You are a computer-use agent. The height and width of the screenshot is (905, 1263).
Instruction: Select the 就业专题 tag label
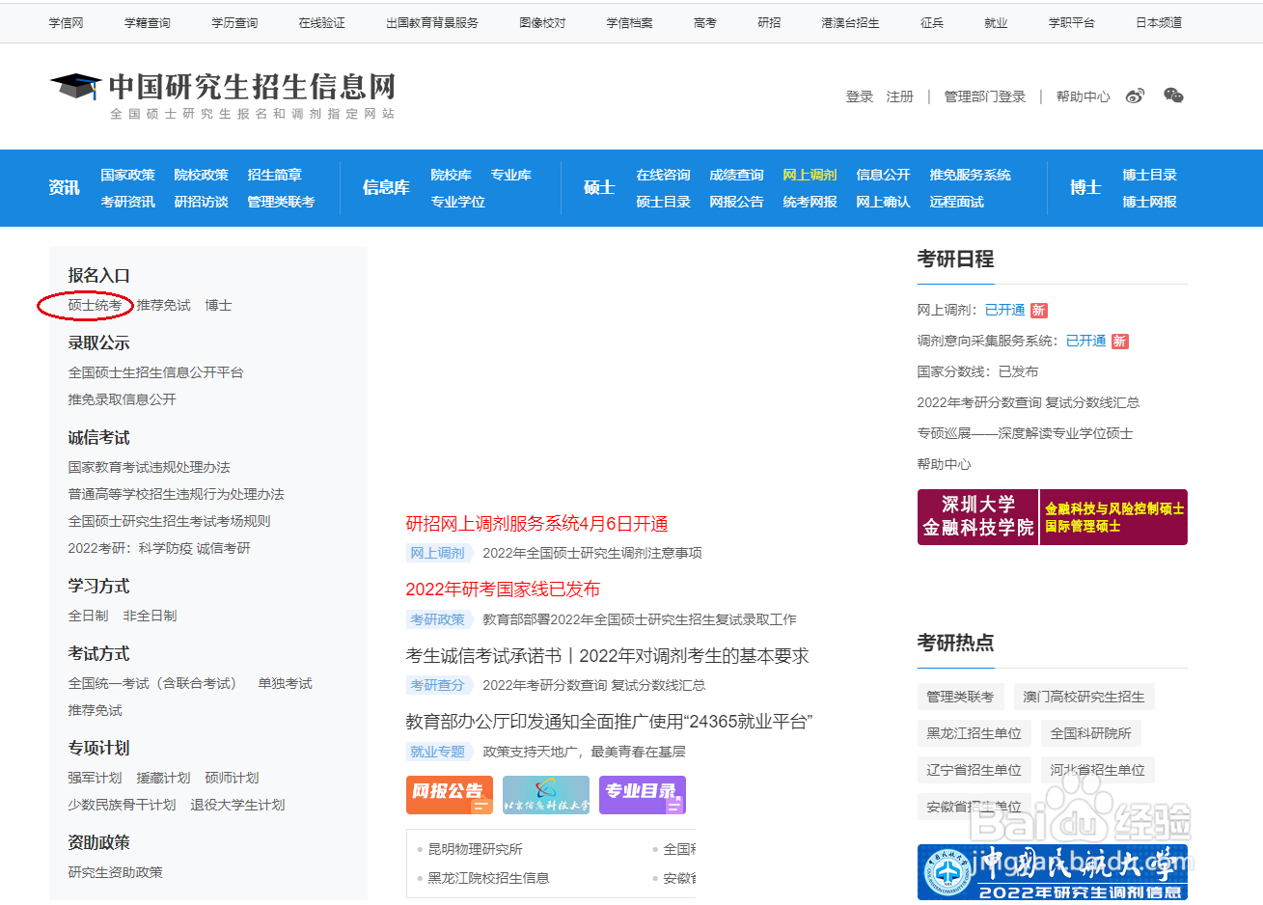click(438, 751)
